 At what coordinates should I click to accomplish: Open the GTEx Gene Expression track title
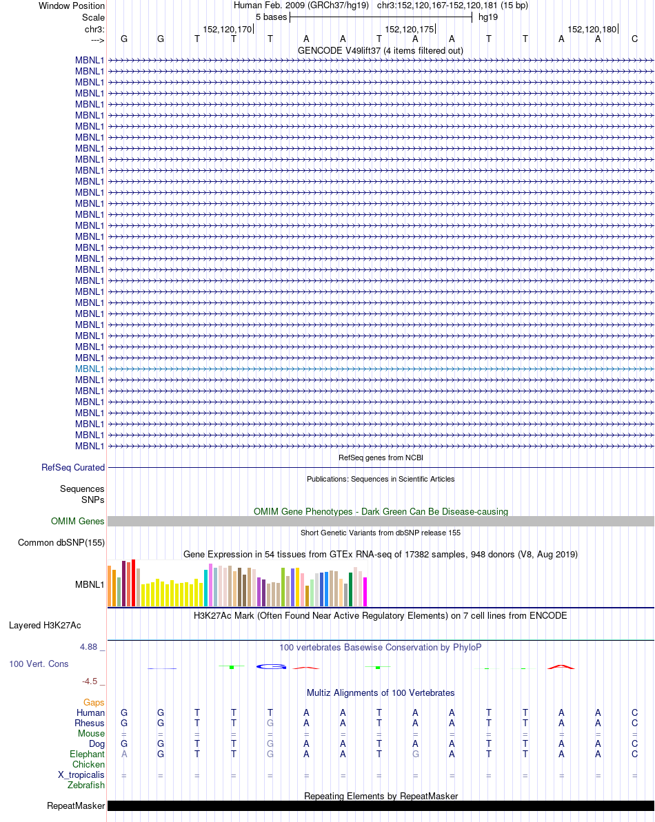(x=380, y=555)
